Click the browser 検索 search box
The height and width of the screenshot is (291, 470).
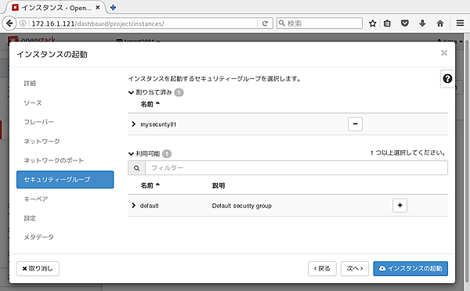point(320,23)
